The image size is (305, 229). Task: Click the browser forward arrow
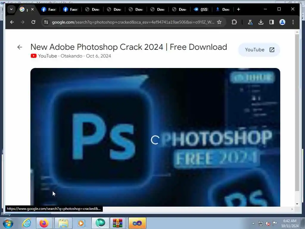click(23, 22)
